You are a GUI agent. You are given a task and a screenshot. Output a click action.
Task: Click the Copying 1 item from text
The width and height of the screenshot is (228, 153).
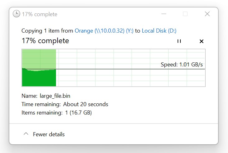[x=47, y=31]
